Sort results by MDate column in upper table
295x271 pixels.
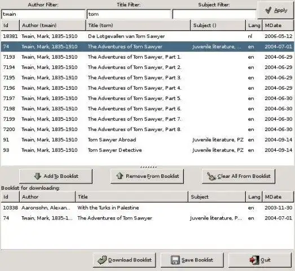tap(278, 25)
